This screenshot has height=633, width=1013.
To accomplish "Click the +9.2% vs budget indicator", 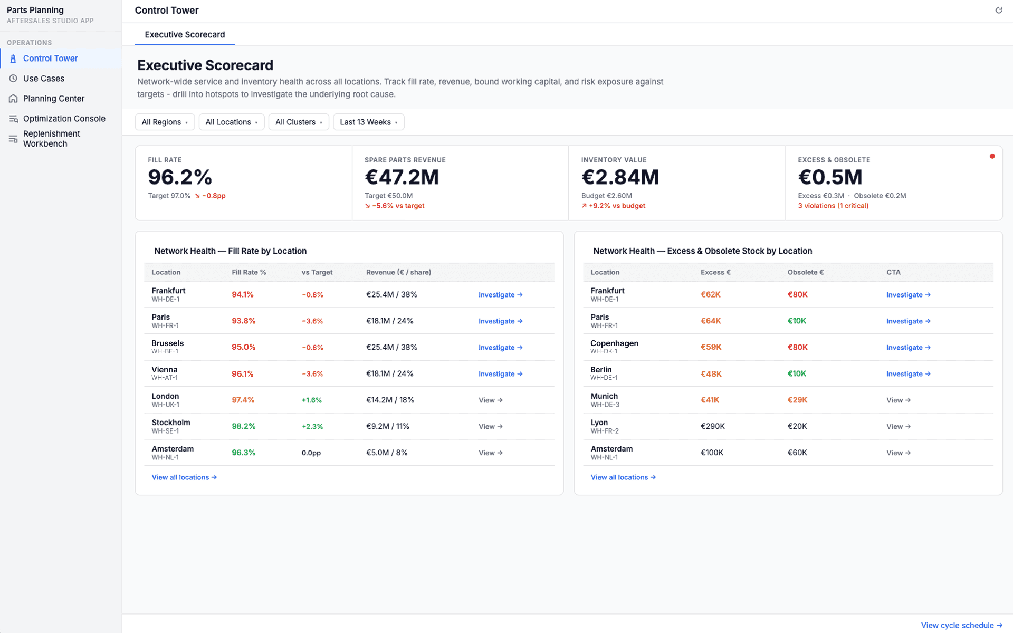I will click(x=614, y=206).
